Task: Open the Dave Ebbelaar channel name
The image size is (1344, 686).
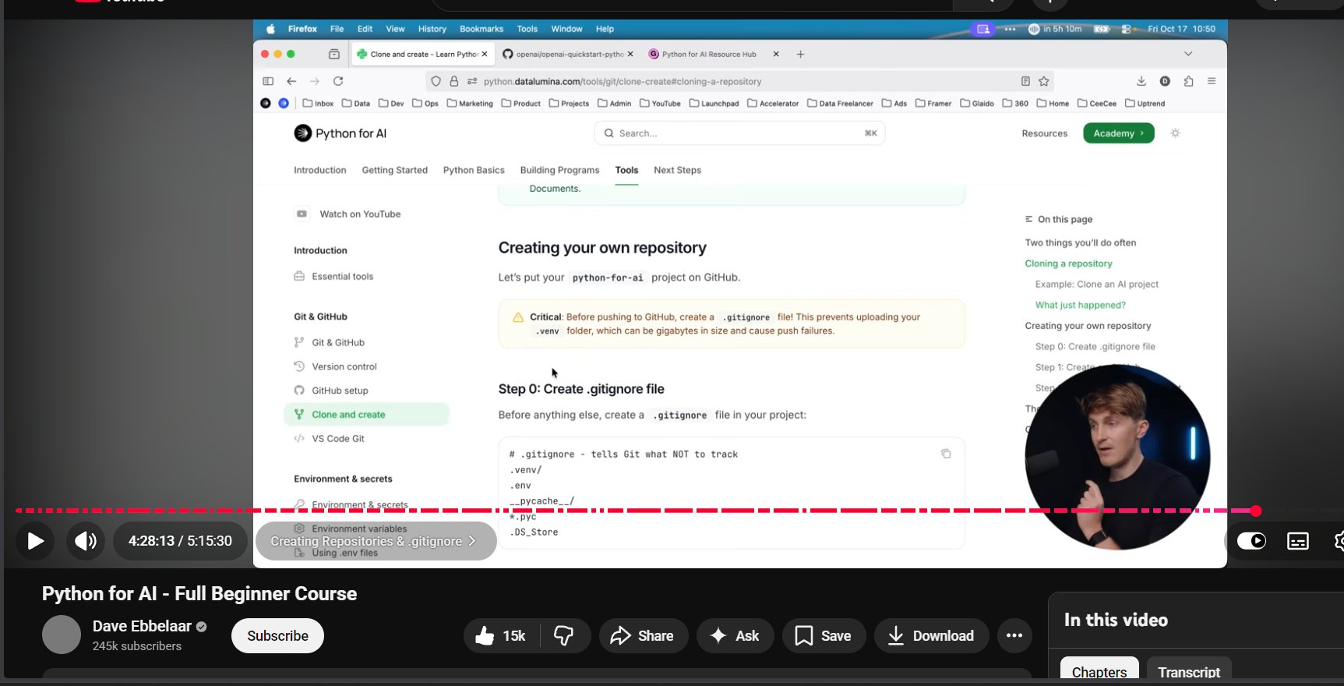Action: click(142, 626)
